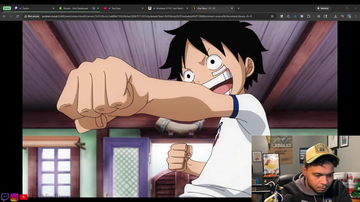360x202 pixels.
Task: Click the picture-in-picture icon on Kick tab
Action: click(93, 8)
